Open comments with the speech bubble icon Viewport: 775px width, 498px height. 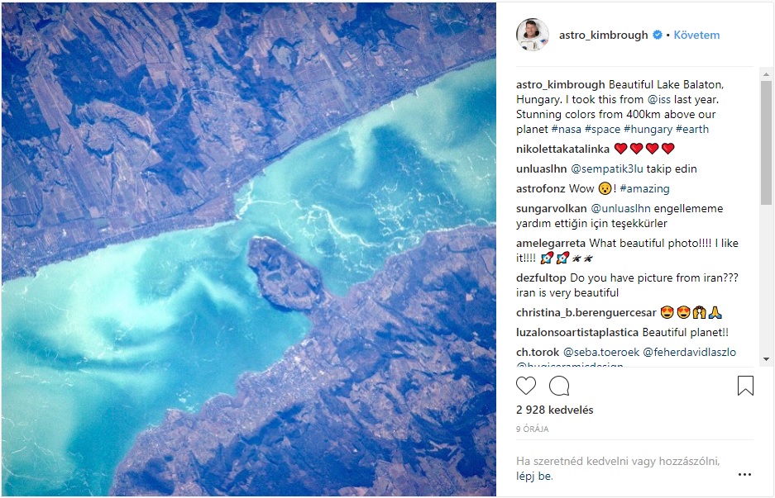[559, 386]
